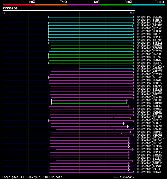Click the UniRef100_B3H6Y7 label
The image size is (167, 179).
pos(150,83)
